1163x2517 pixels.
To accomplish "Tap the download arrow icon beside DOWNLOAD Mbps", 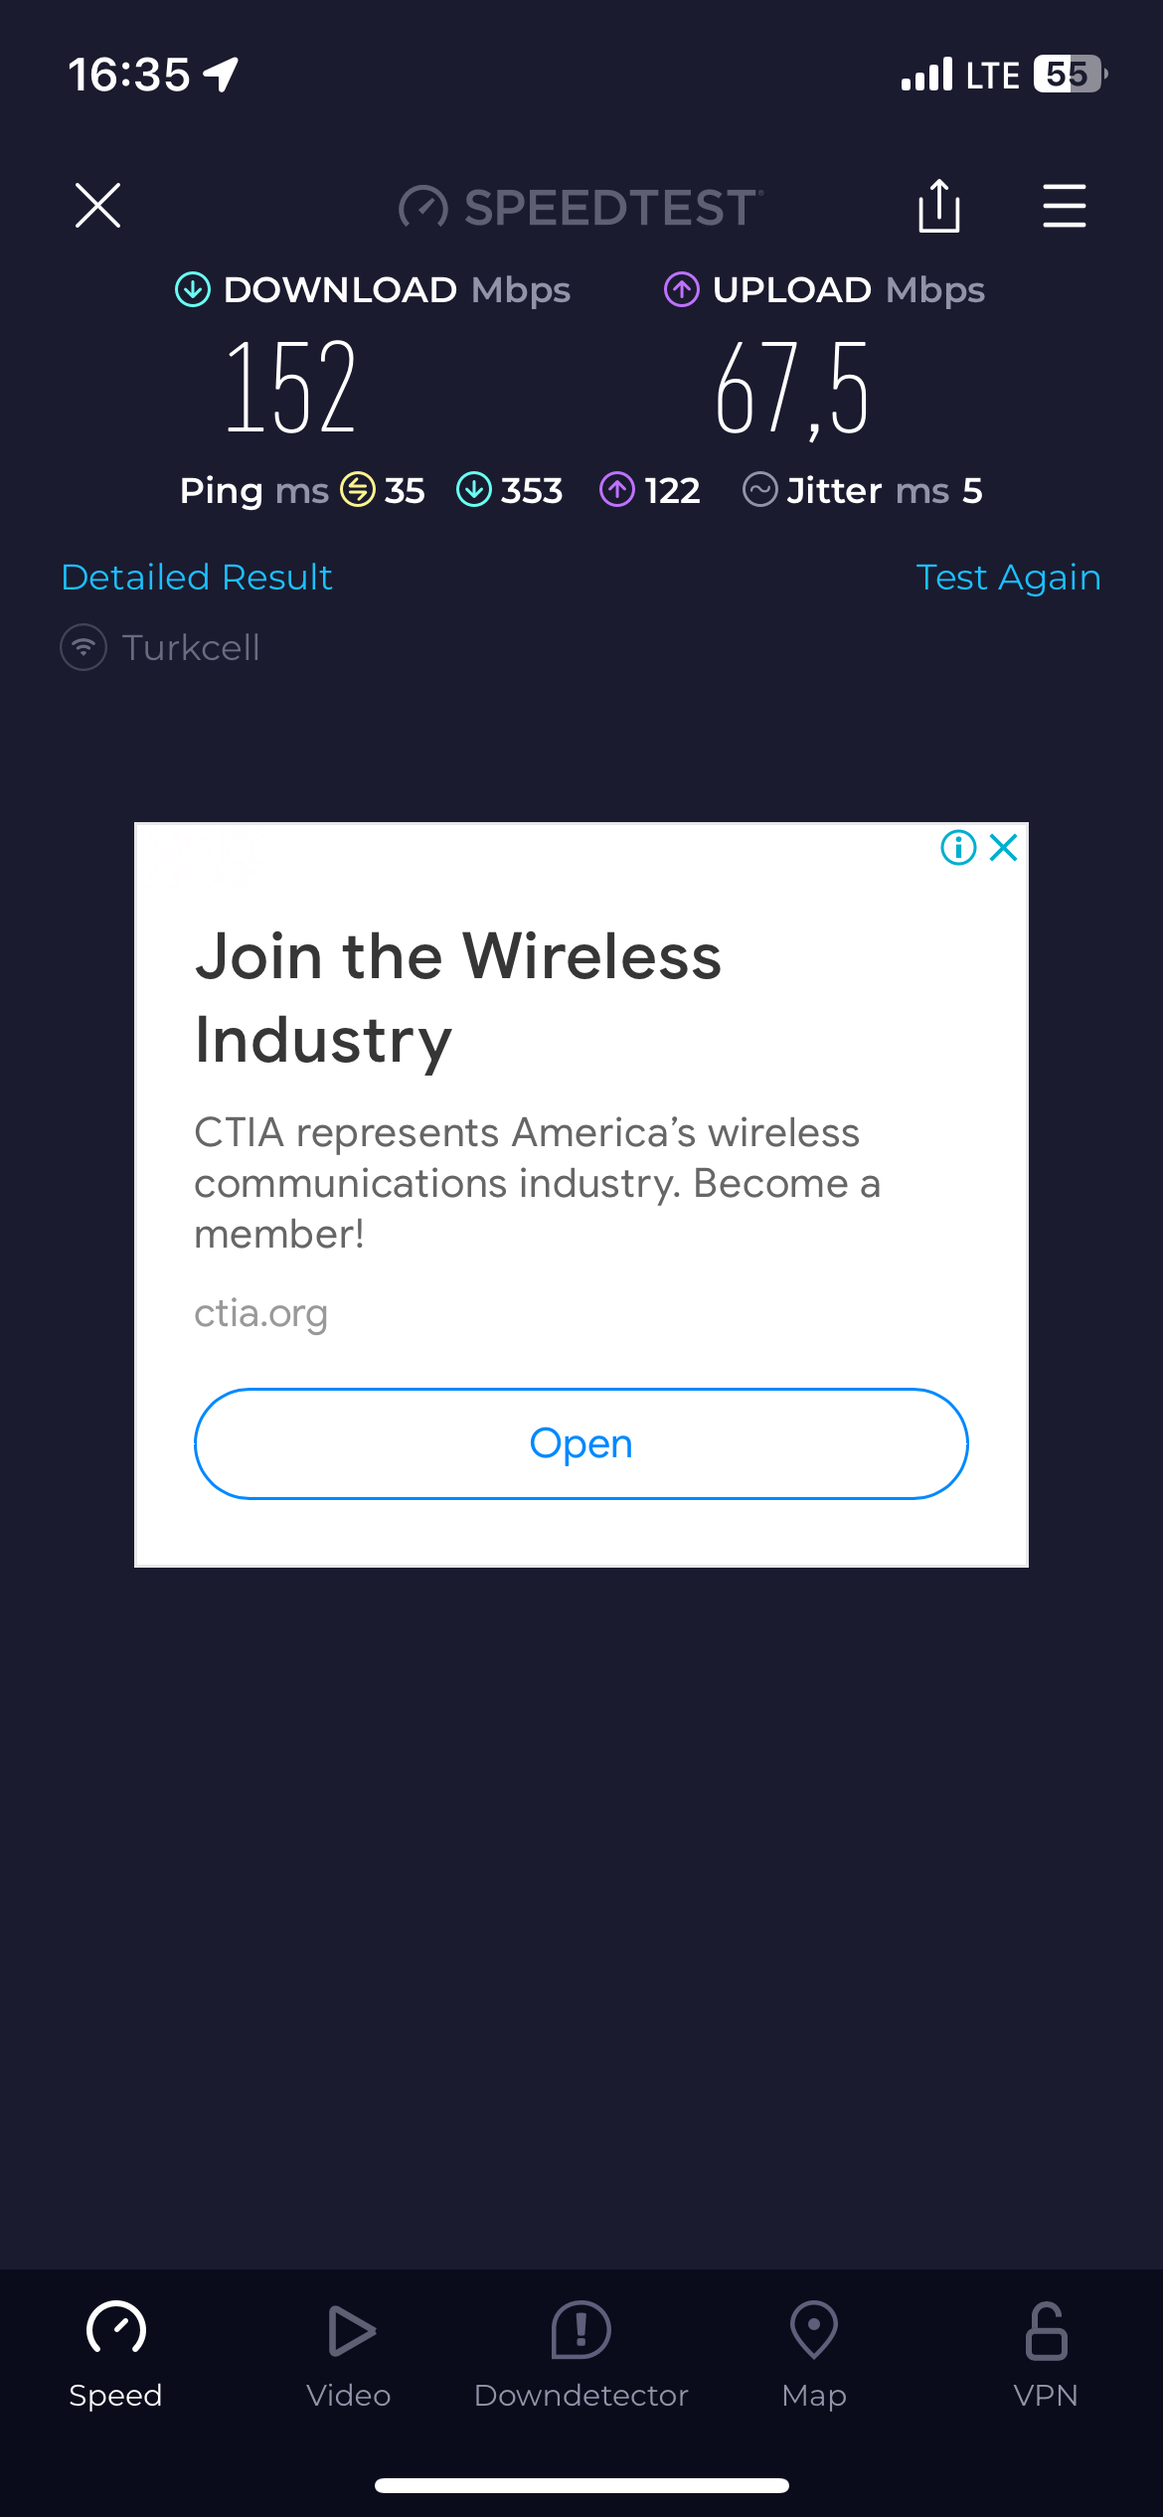I will click(193, 290).
